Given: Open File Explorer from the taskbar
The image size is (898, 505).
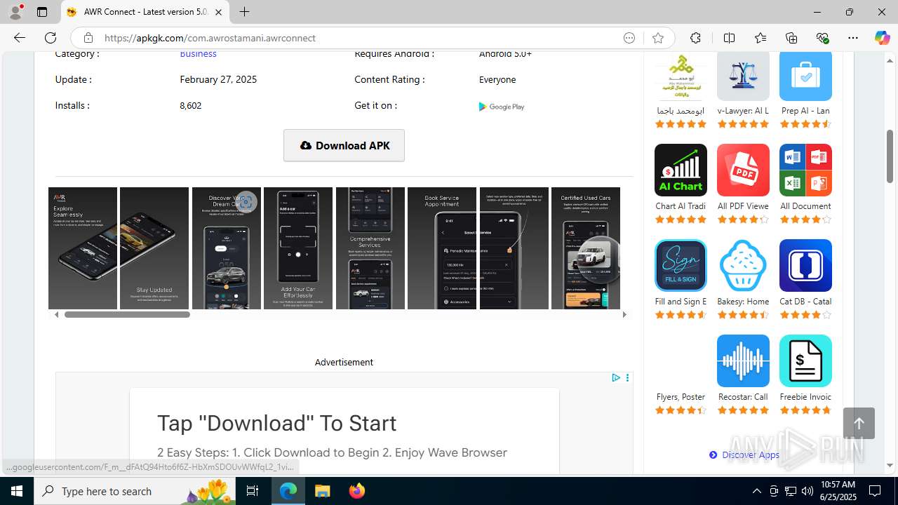Looking at the screenshot, I should point(322,491).
